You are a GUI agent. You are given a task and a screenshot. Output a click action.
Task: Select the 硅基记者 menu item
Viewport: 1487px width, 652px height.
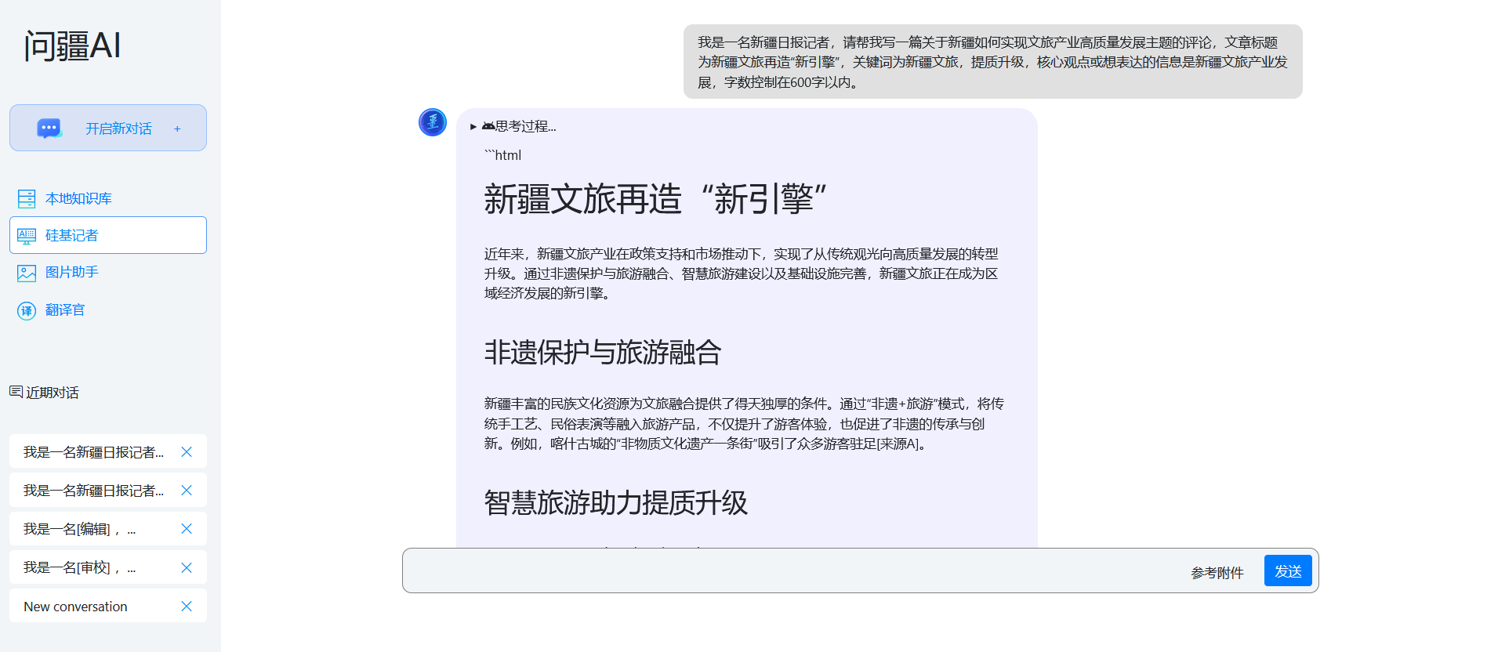(108, 235)
